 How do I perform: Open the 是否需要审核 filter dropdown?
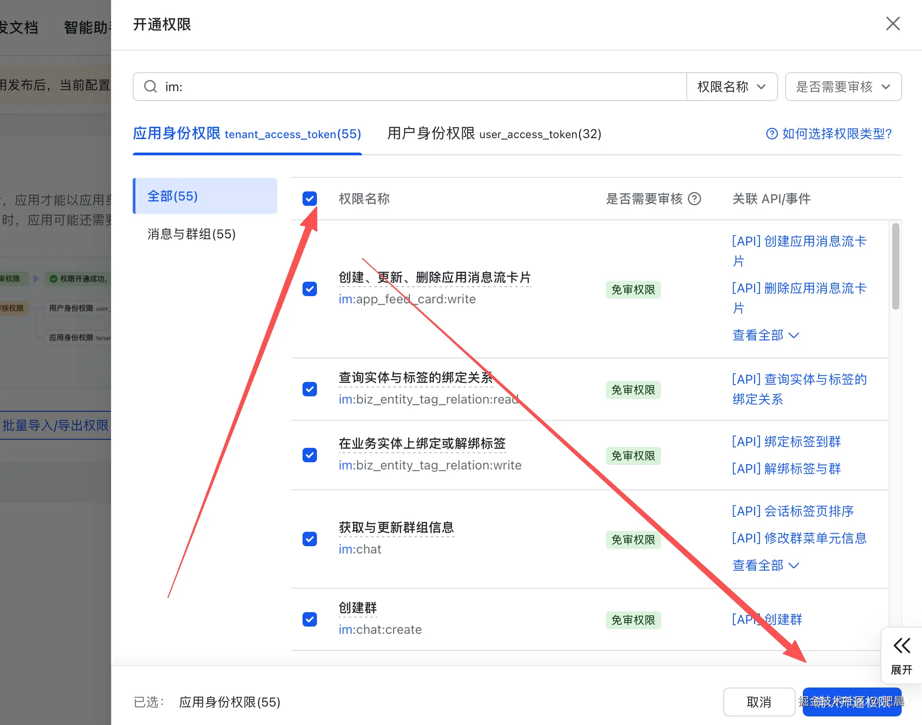click(843, 86)
